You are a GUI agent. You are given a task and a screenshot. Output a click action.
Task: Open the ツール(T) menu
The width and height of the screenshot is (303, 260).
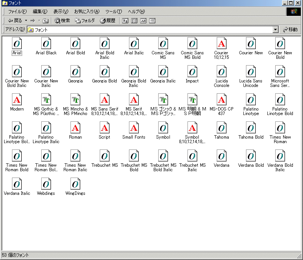click(x=114, y=12)
